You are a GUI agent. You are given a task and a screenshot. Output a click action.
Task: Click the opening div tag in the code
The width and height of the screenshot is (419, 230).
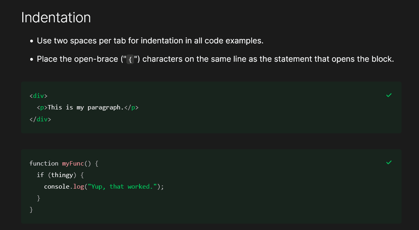click(38, 96)
